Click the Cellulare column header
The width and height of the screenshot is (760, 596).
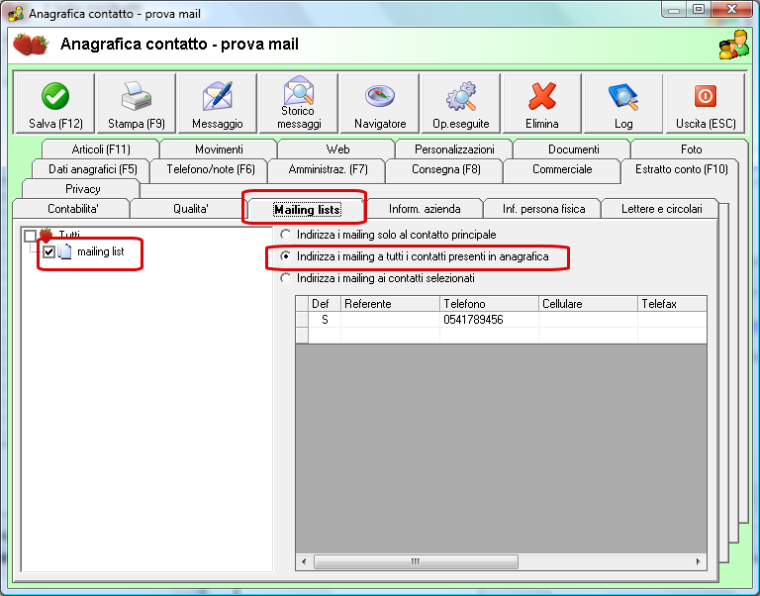click(588, 304)
